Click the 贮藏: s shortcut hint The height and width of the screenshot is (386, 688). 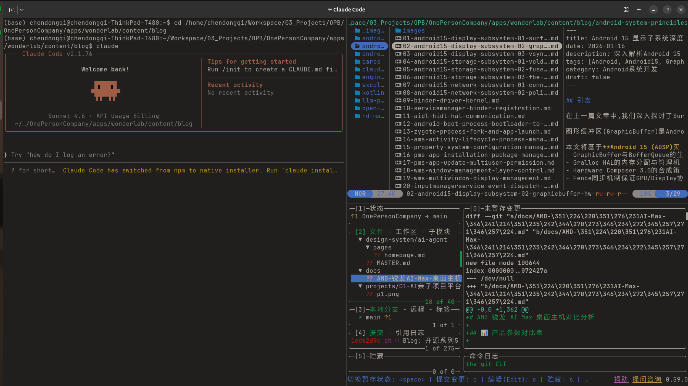pos(560,379)
